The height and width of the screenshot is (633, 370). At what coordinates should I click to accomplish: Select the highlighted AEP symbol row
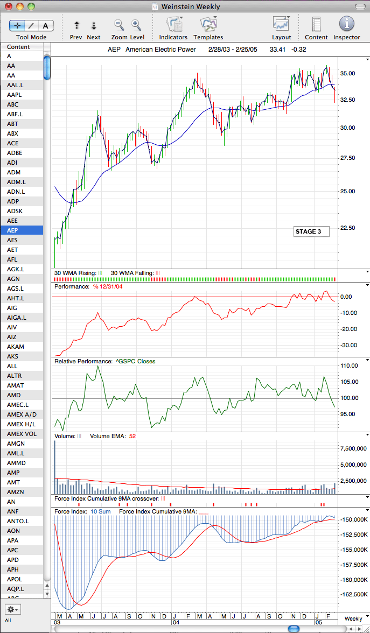click(22, 230)
